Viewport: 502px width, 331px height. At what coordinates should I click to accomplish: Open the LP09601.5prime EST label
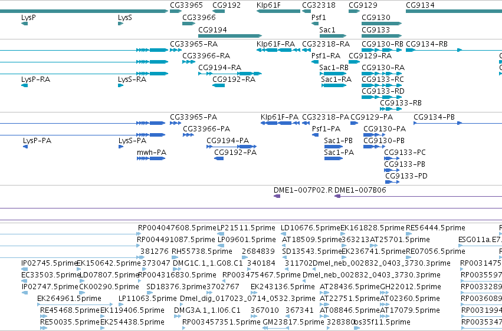pos(247,240)
